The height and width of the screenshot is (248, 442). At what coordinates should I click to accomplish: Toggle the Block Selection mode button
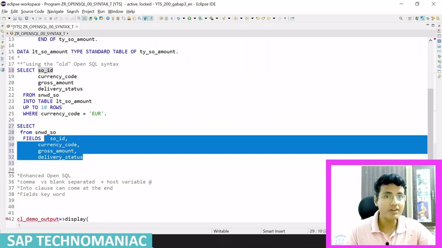coord(166,18)
